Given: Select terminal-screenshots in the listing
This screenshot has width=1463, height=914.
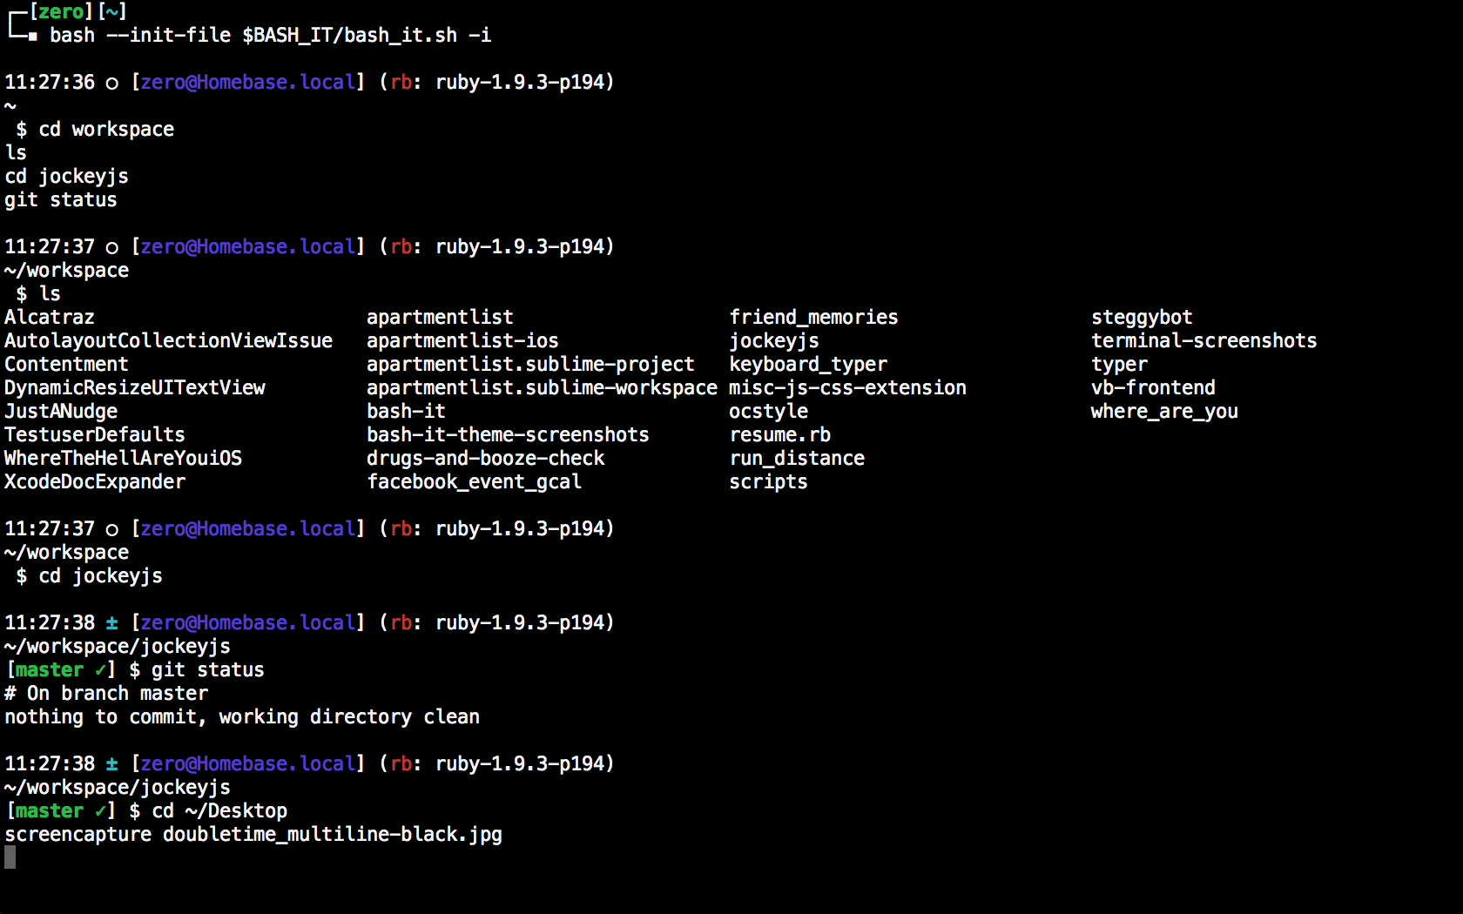Looking at the screenshot, I should pos(1203,340).
